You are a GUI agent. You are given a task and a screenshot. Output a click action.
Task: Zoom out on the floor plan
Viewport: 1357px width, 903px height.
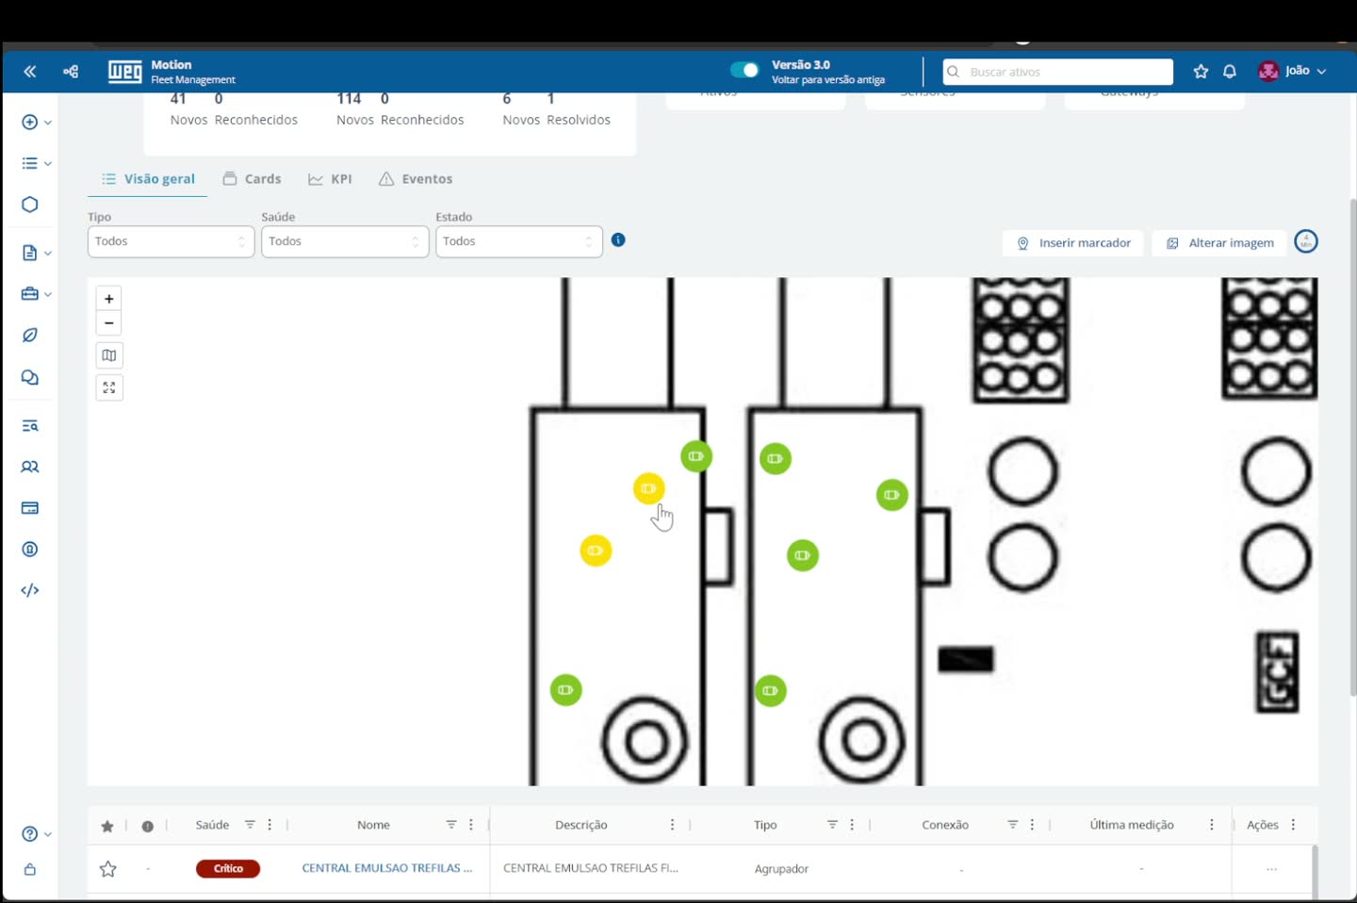pos(109,323)
